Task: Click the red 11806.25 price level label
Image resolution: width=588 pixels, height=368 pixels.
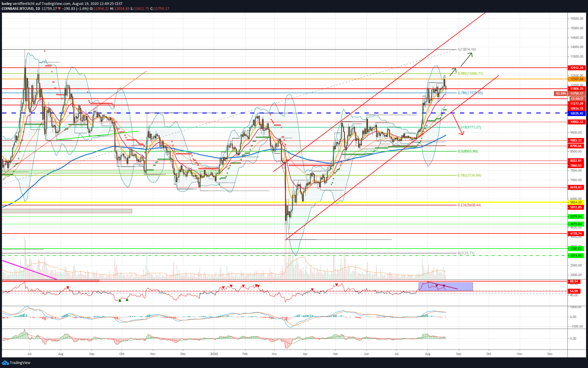Action: (576, 89)
